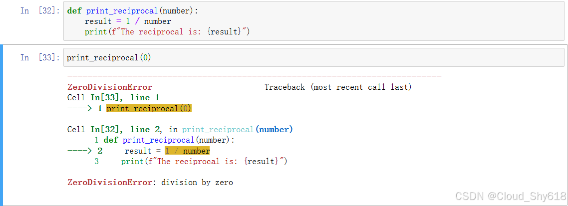
Task: Click the highlighted '1 / number' expression
Action: click(187, 151)
